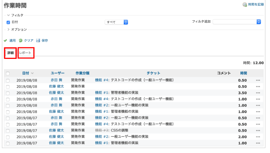
Task: Click the 保存 disk icon
Action: [x=38, y=40]
